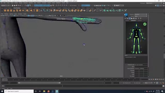This screenshot has height=93, width=165.
Task: Open File Explorer from the taskbar
Action: [44, 91]
